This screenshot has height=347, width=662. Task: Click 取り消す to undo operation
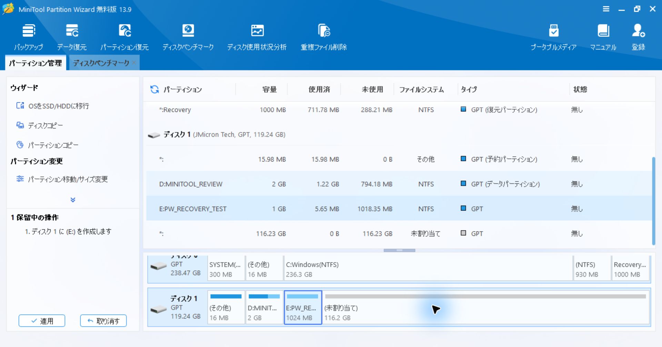tap(103, 321)
